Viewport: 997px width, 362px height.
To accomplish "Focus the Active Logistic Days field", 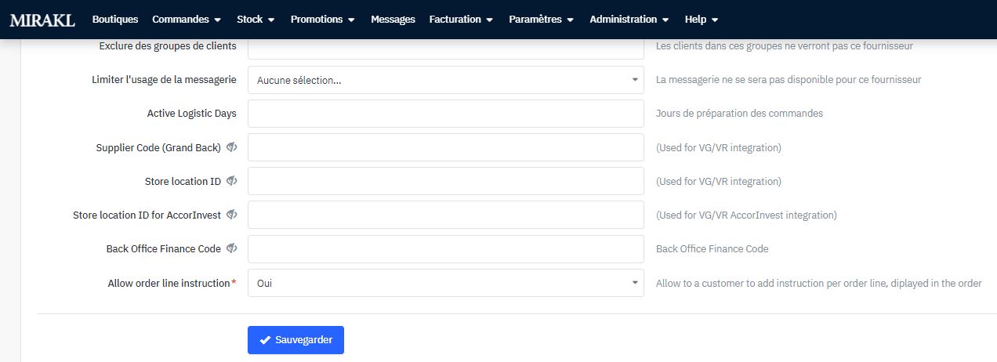I will coord(446,114).
